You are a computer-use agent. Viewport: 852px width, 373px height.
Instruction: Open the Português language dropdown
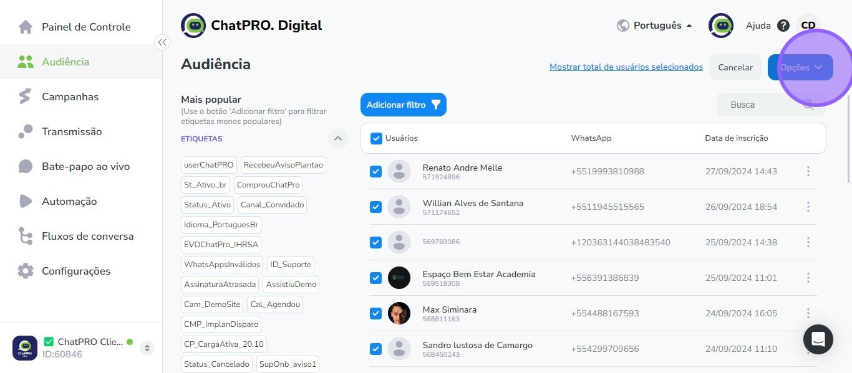click(655, 26)
